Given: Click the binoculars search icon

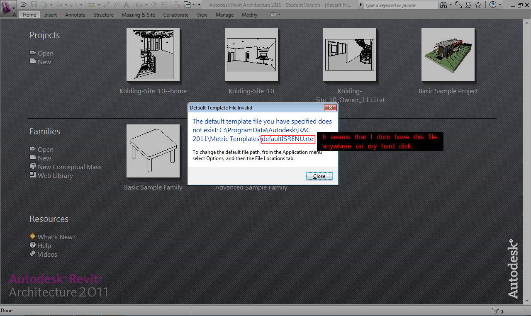Looking at the screenshot, I should (443, 5).
